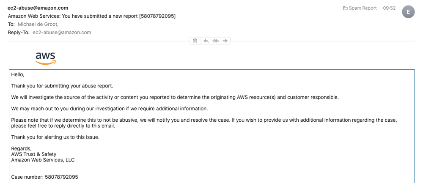The image size is (423, 183).
Task: Click the 'Thank you for submitting your abuse report' line
Action: pos(62,86)
